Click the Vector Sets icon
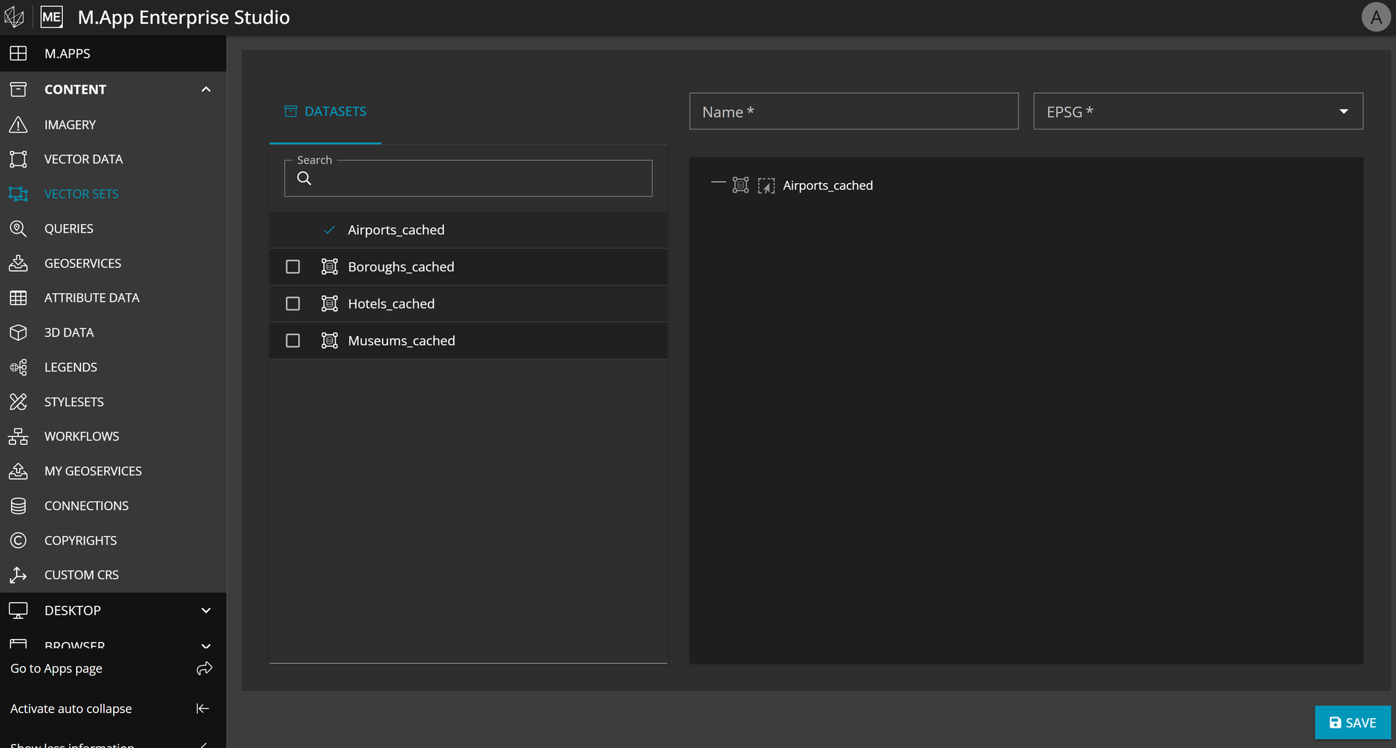This screenshot has height=748, width=1396. click(x=18, y=193)
